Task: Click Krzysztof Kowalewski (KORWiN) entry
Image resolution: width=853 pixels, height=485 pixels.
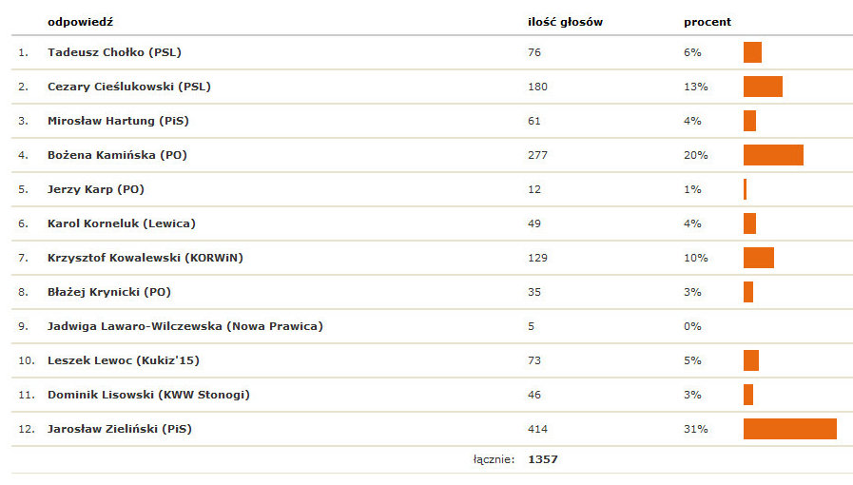Action: click(138, 258)
